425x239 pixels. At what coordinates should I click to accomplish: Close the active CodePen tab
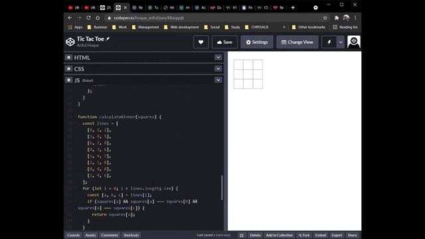pos(126,7)
